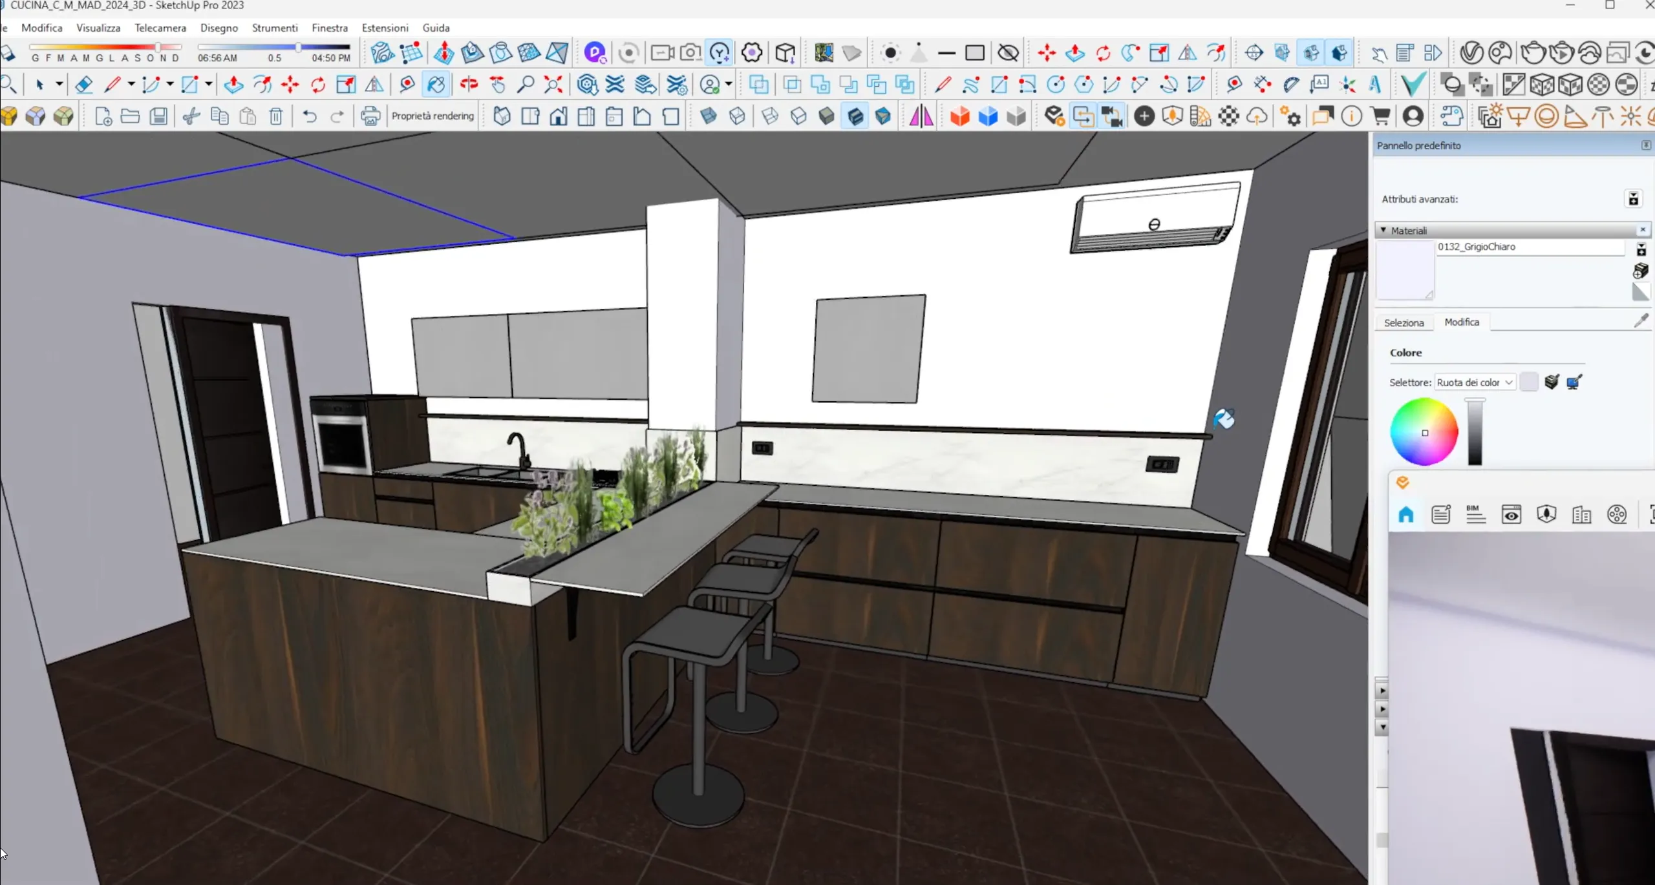This screenshot has width=1655, height=885.
Task: Click the color wheel picker
Action: point(1424,432)
